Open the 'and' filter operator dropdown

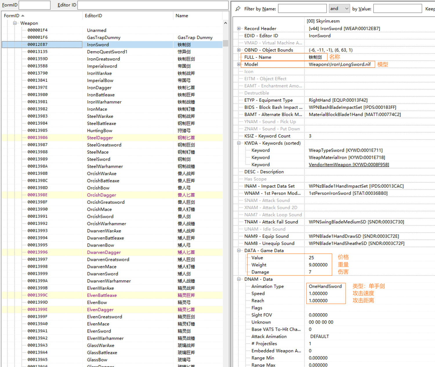(339, 9)
